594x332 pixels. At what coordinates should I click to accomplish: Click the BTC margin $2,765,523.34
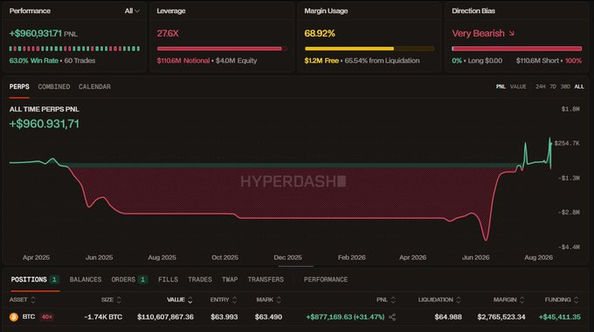point(501,317)
